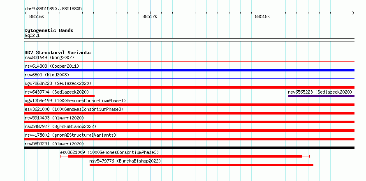Image resolution: width=366 pixels, height=181 pixels.
Task: Select the red bar for nsv4175802
Action: pos(190,139)
